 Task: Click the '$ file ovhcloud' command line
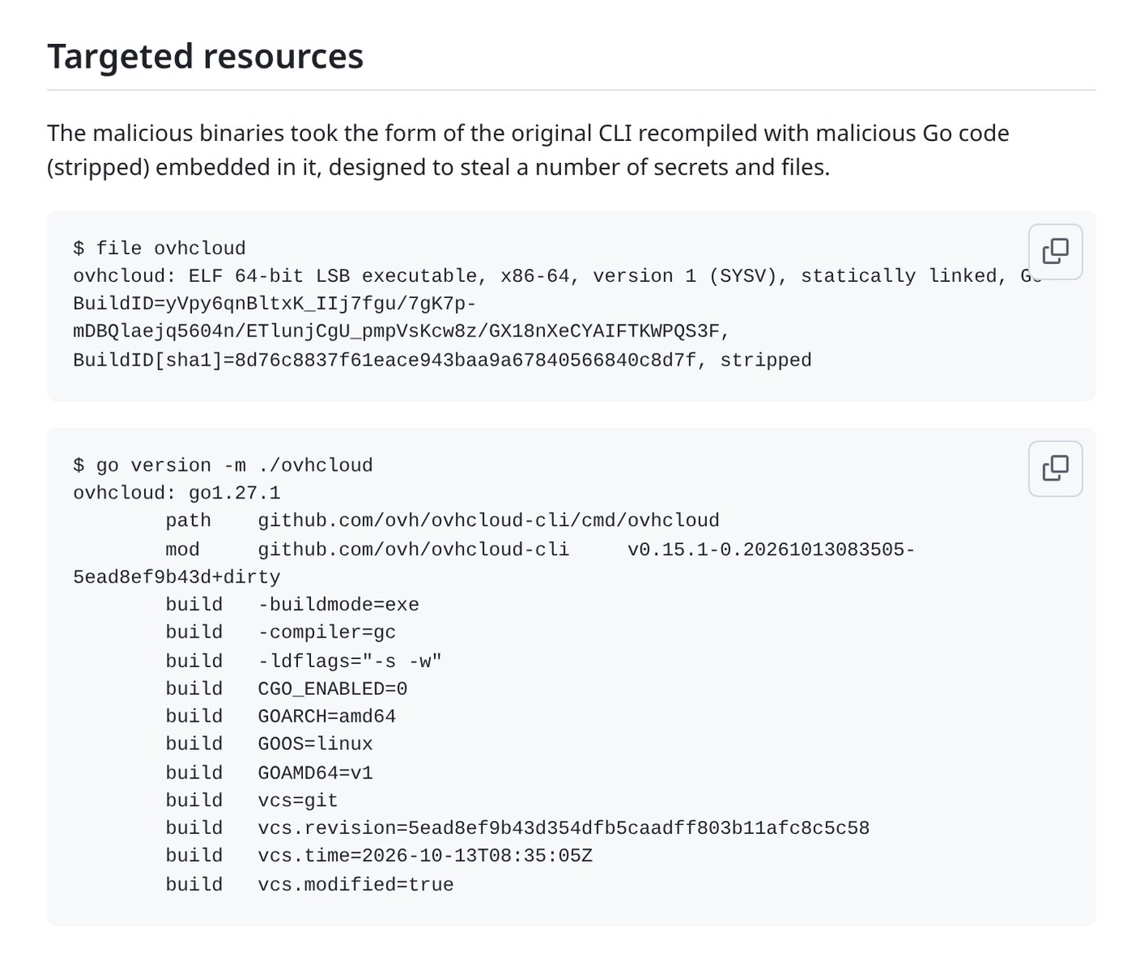(160, 248)
